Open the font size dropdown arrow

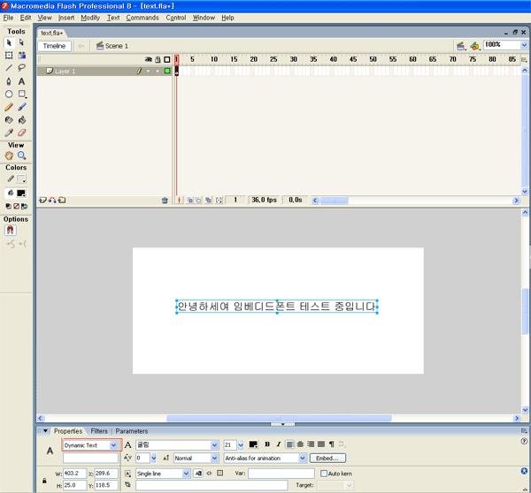241,445
